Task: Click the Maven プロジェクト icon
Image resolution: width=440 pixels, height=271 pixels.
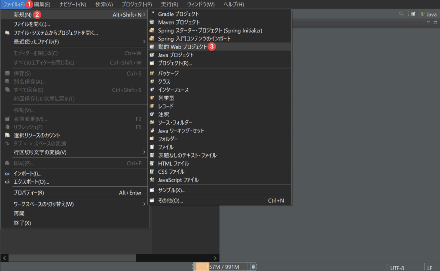Action: (152, 22)
